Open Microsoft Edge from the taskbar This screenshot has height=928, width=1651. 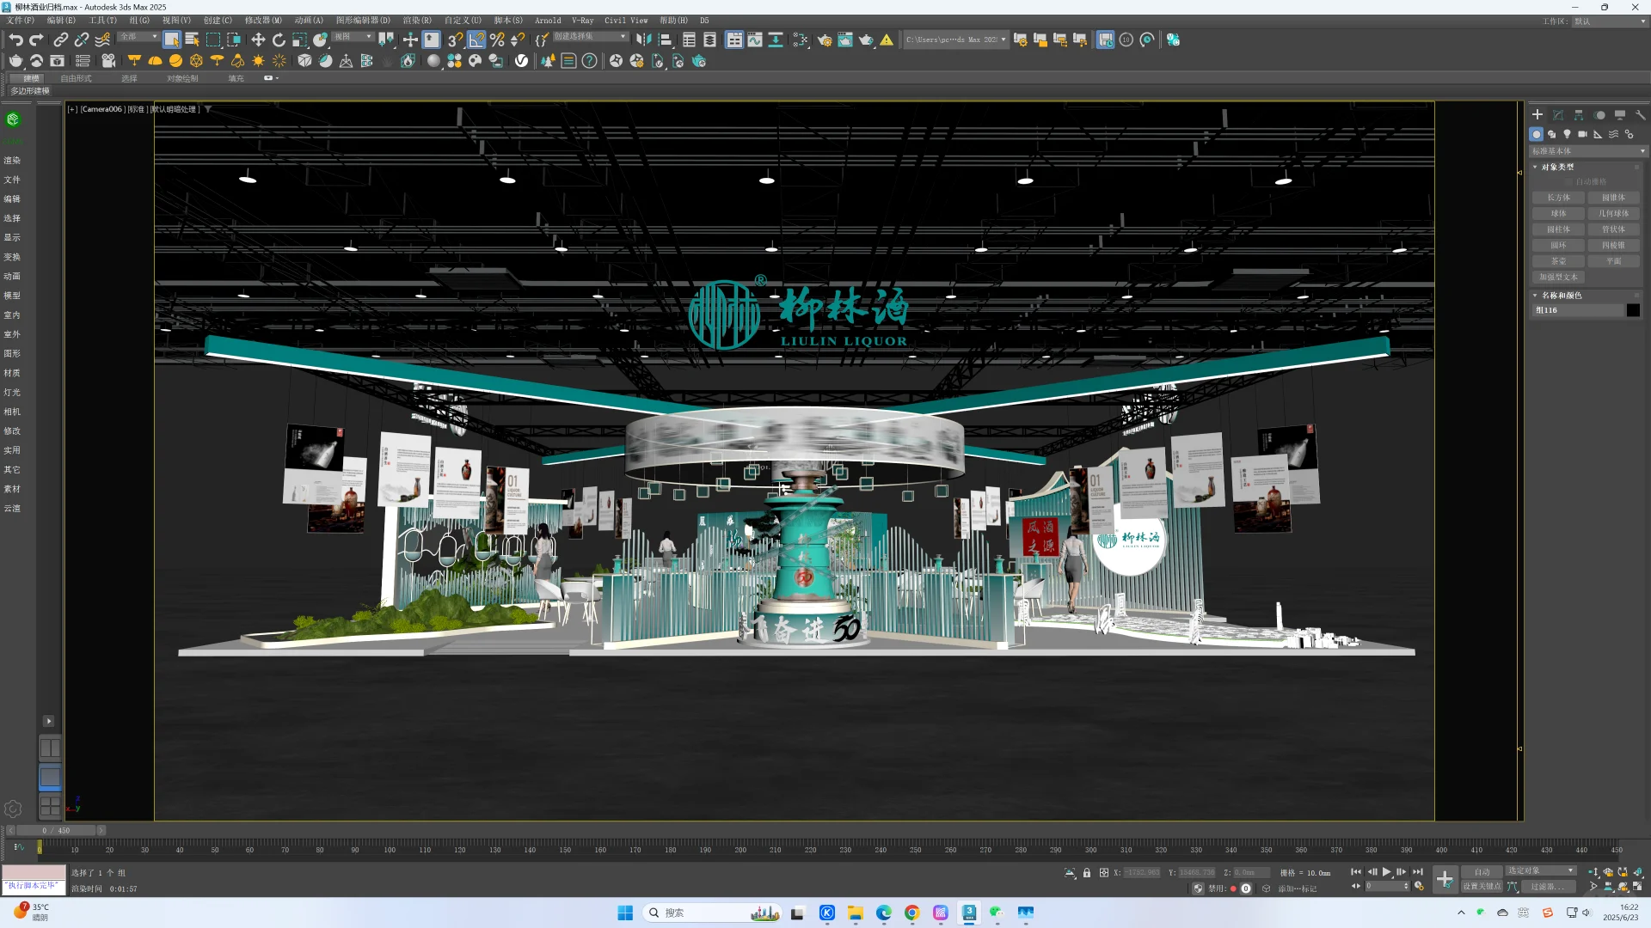[884, 913]
